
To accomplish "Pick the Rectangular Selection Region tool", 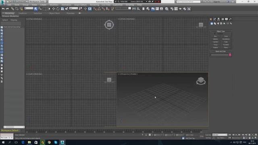I will pos(44,9).
